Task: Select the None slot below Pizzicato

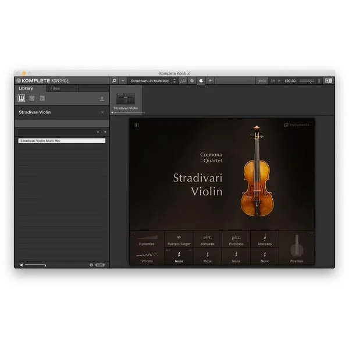Action: pos(236,257)
